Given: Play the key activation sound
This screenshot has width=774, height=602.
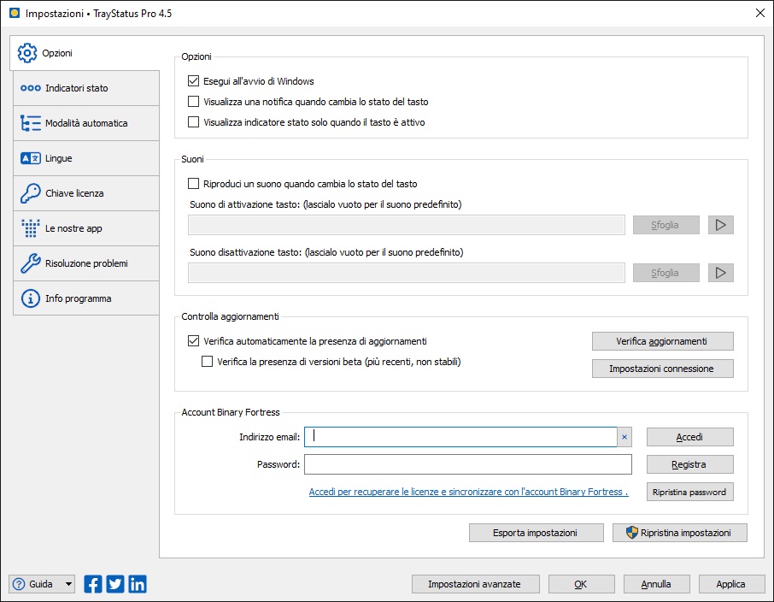Looking at the screenshot, I should 721,225.
